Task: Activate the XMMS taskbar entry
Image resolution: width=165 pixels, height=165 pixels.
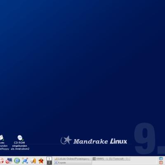Action: tap(111, 159)
